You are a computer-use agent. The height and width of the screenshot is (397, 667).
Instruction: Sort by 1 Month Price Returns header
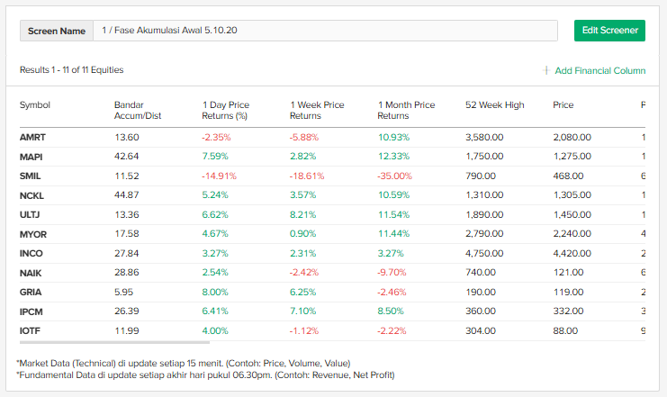pos(406,111)
